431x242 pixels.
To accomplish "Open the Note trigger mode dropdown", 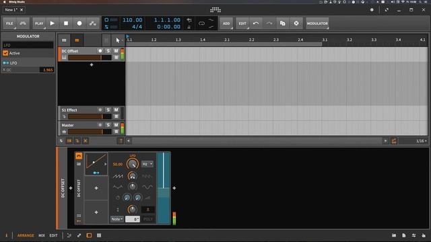I will pyautogui.click(x=117, y=219).
